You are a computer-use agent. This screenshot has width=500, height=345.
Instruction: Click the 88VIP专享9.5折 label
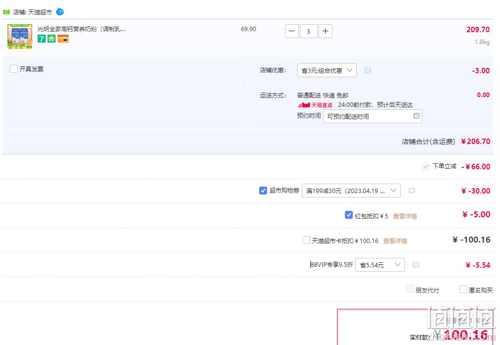tap(332, 264)
